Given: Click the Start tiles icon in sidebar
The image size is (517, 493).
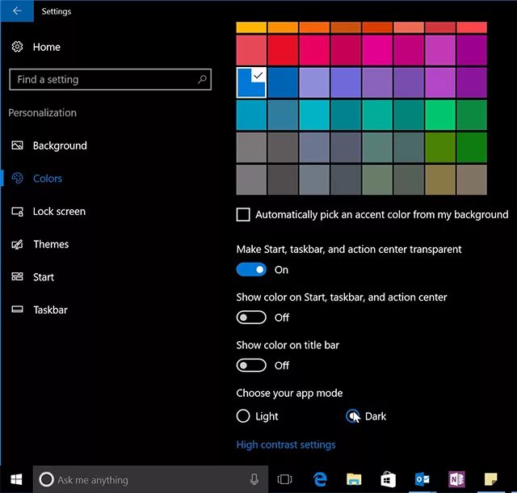Looking at the screenshot, I should tap(17, 276).
